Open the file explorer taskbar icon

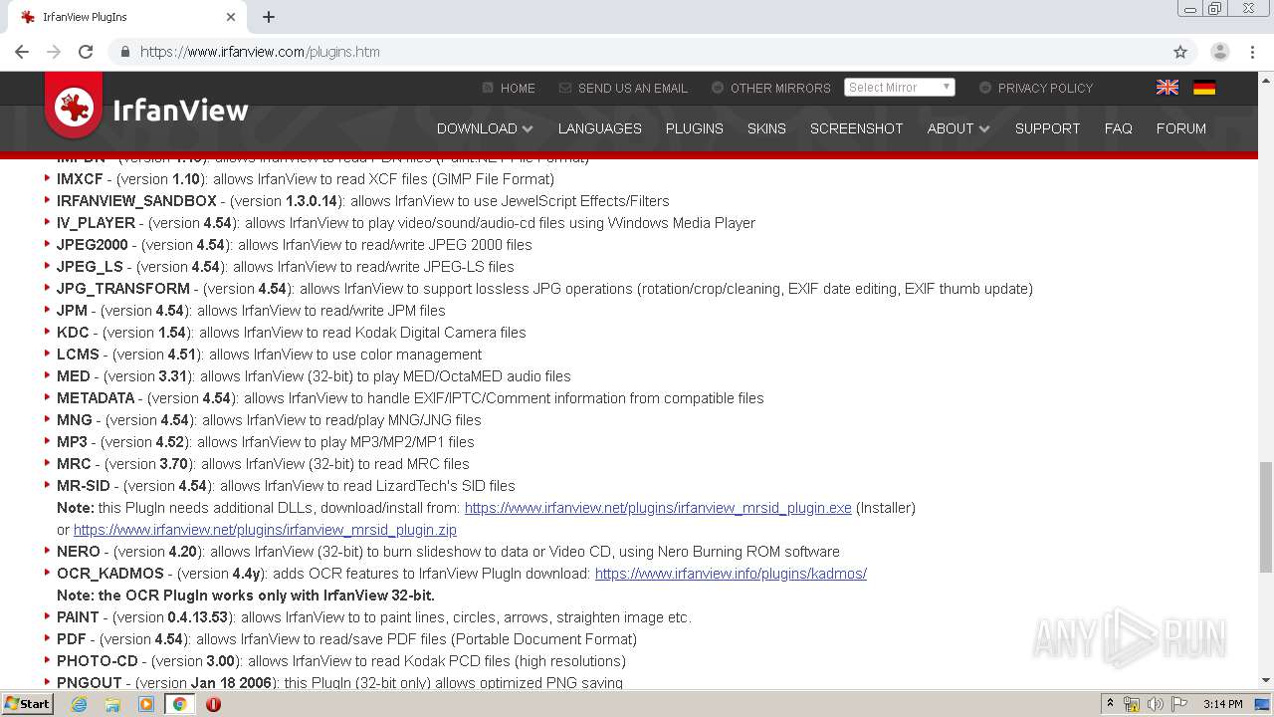pos(112,704)
